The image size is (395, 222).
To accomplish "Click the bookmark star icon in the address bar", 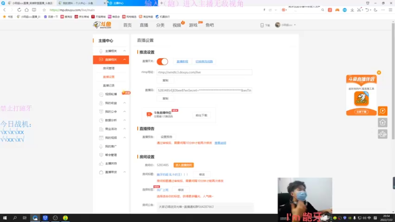I will [44, 10].
